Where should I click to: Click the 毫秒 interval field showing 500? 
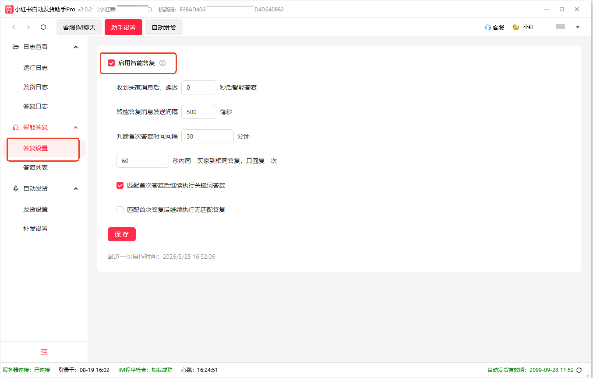pyautogui.click(x=199, y=112)
